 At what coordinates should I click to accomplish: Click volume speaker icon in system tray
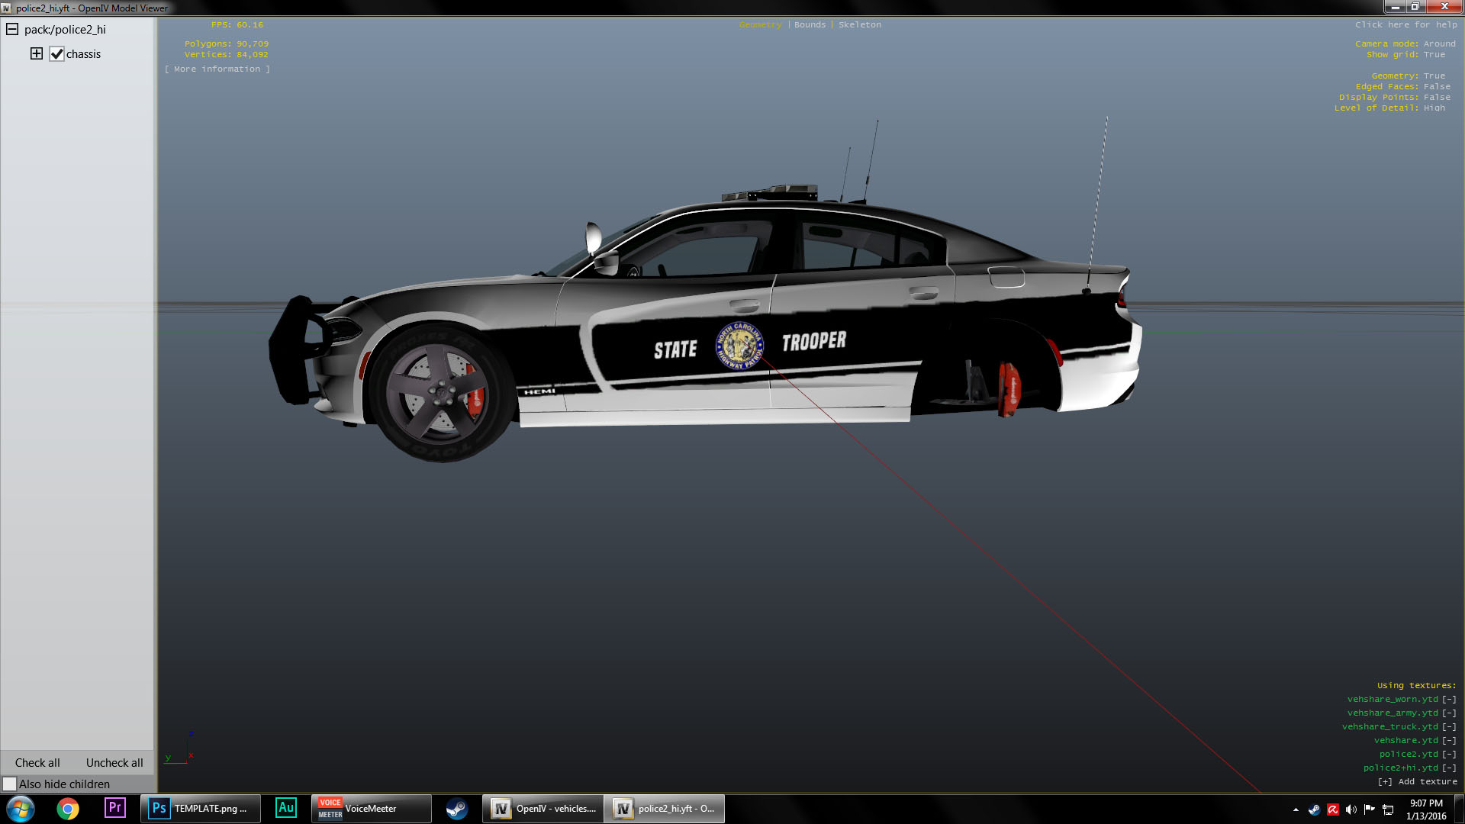(1351, 810)
